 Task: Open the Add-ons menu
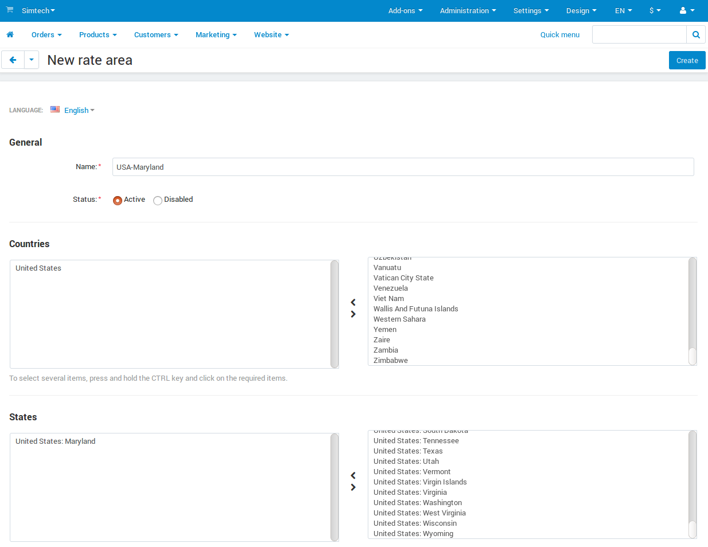tap(405, 10)
